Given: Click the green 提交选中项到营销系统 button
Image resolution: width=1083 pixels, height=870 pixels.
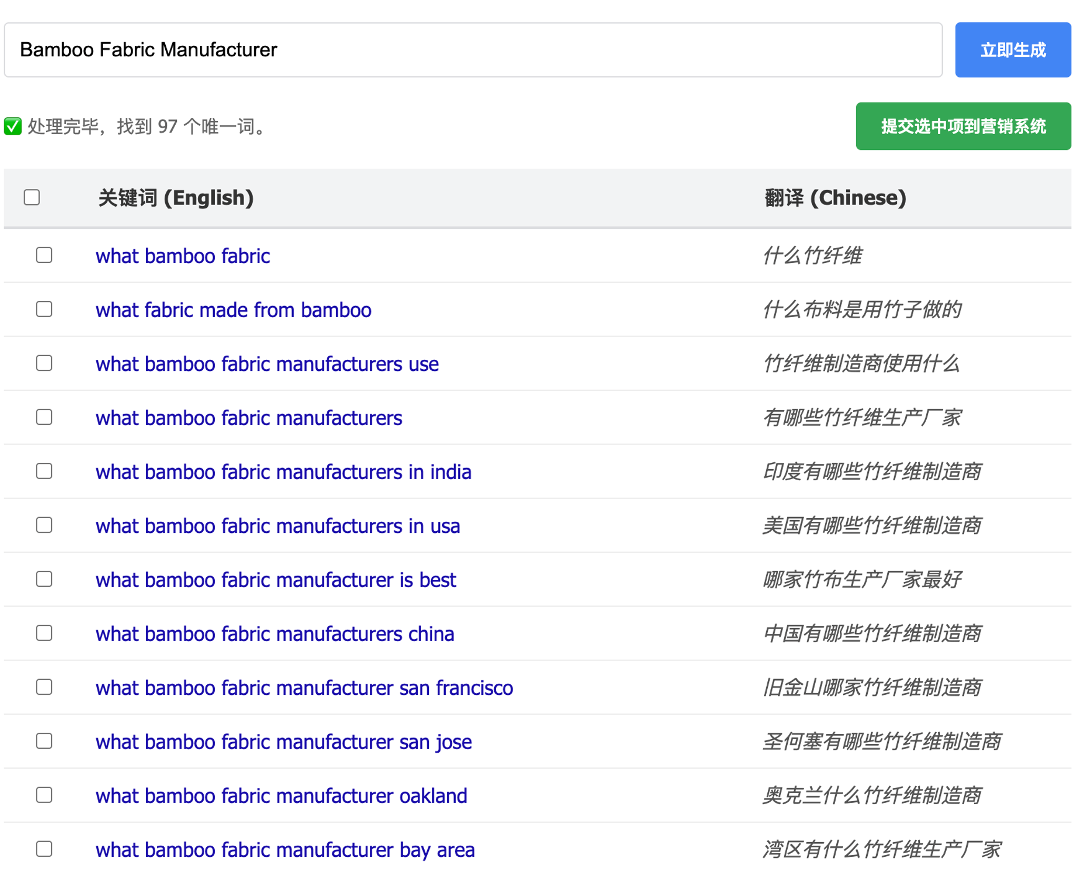Looking at the screenshot, I should (x=962, y=126).
